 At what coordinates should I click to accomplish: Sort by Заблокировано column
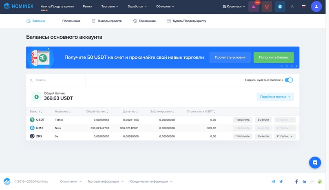(162, 111)
